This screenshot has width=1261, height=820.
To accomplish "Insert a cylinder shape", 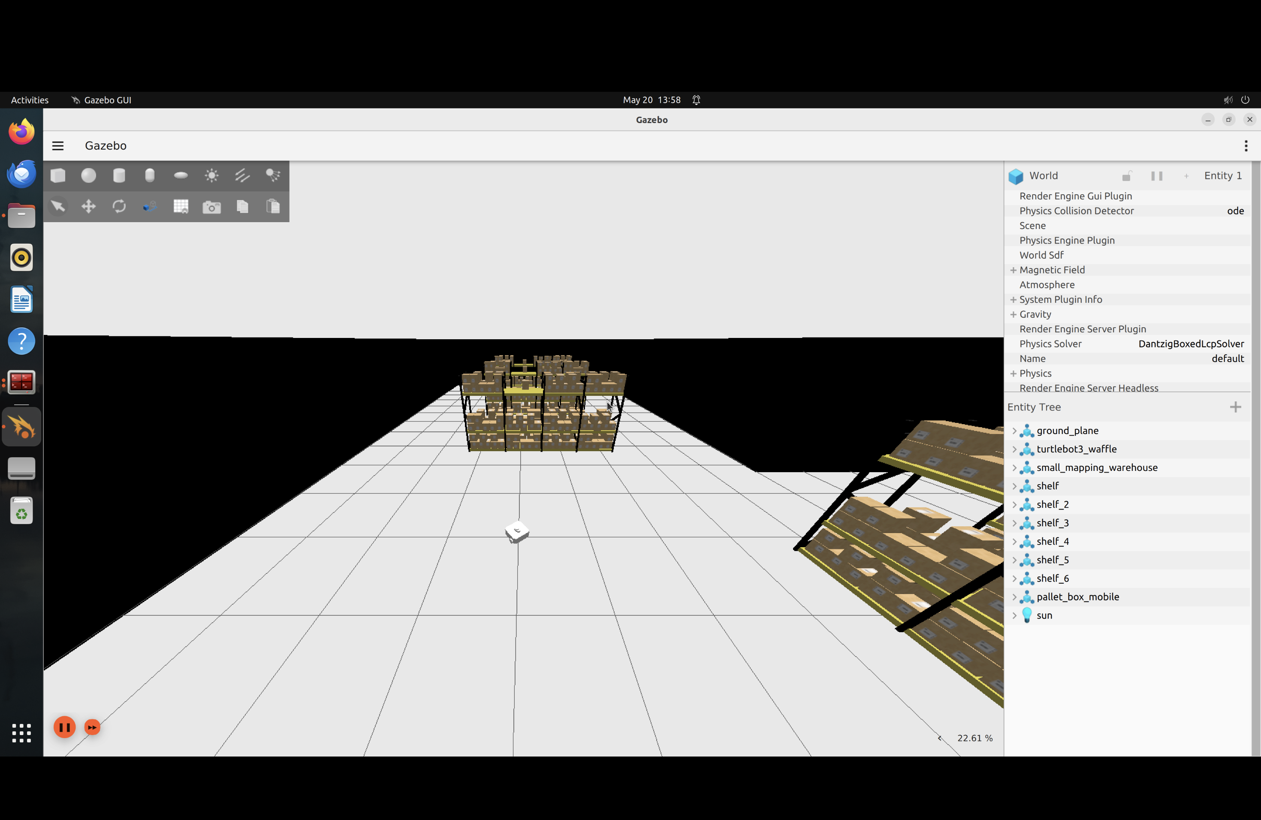I will [119, 175].
